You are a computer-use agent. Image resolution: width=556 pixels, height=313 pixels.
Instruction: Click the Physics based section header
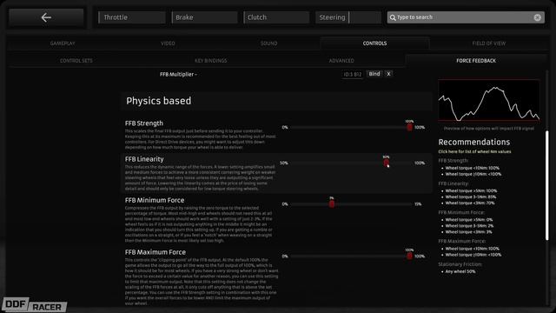click(276, 101)
